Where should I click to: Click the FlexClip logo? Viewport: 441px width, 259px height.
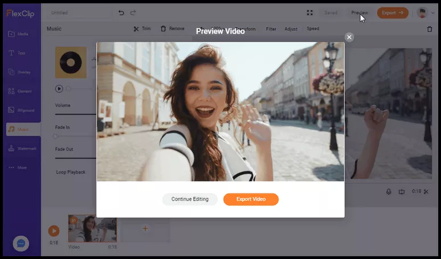(21, 13)
